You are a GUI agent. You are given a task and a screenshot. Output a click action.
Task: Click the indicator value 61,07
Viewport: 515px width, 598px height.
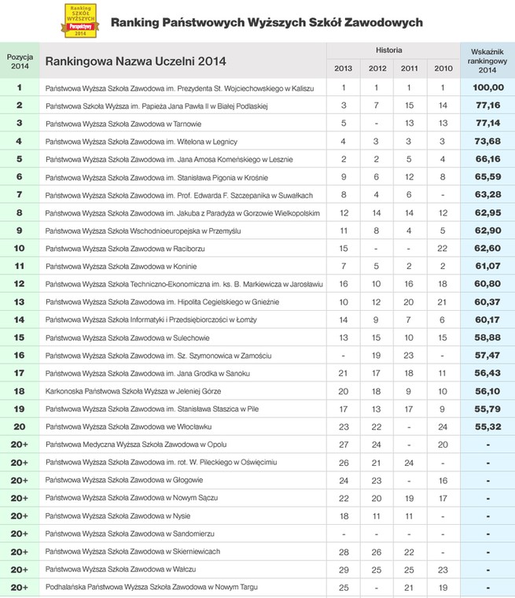[x=488, y=266]
